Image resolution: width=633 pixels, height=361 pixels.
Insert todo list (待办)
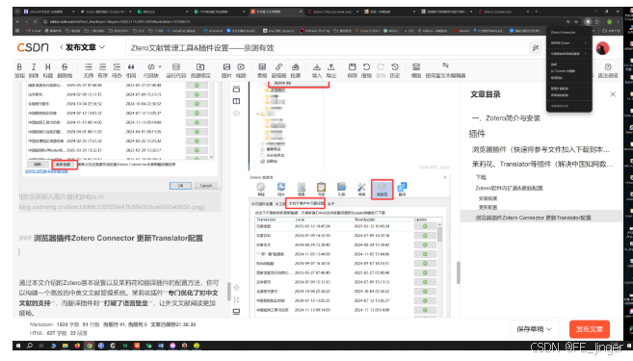[117, 70]
